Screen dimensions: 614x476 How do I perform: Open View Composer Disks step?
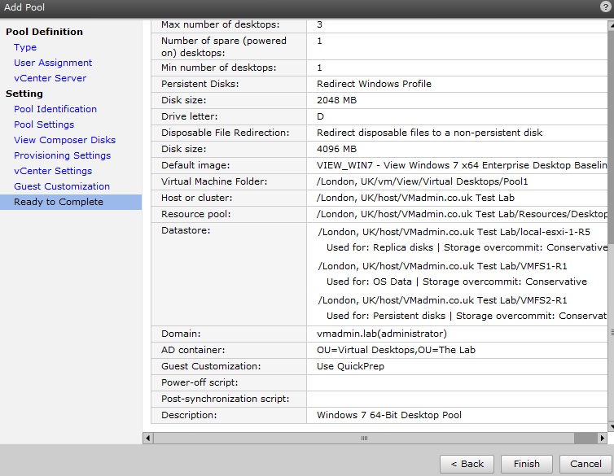(64, 140)
